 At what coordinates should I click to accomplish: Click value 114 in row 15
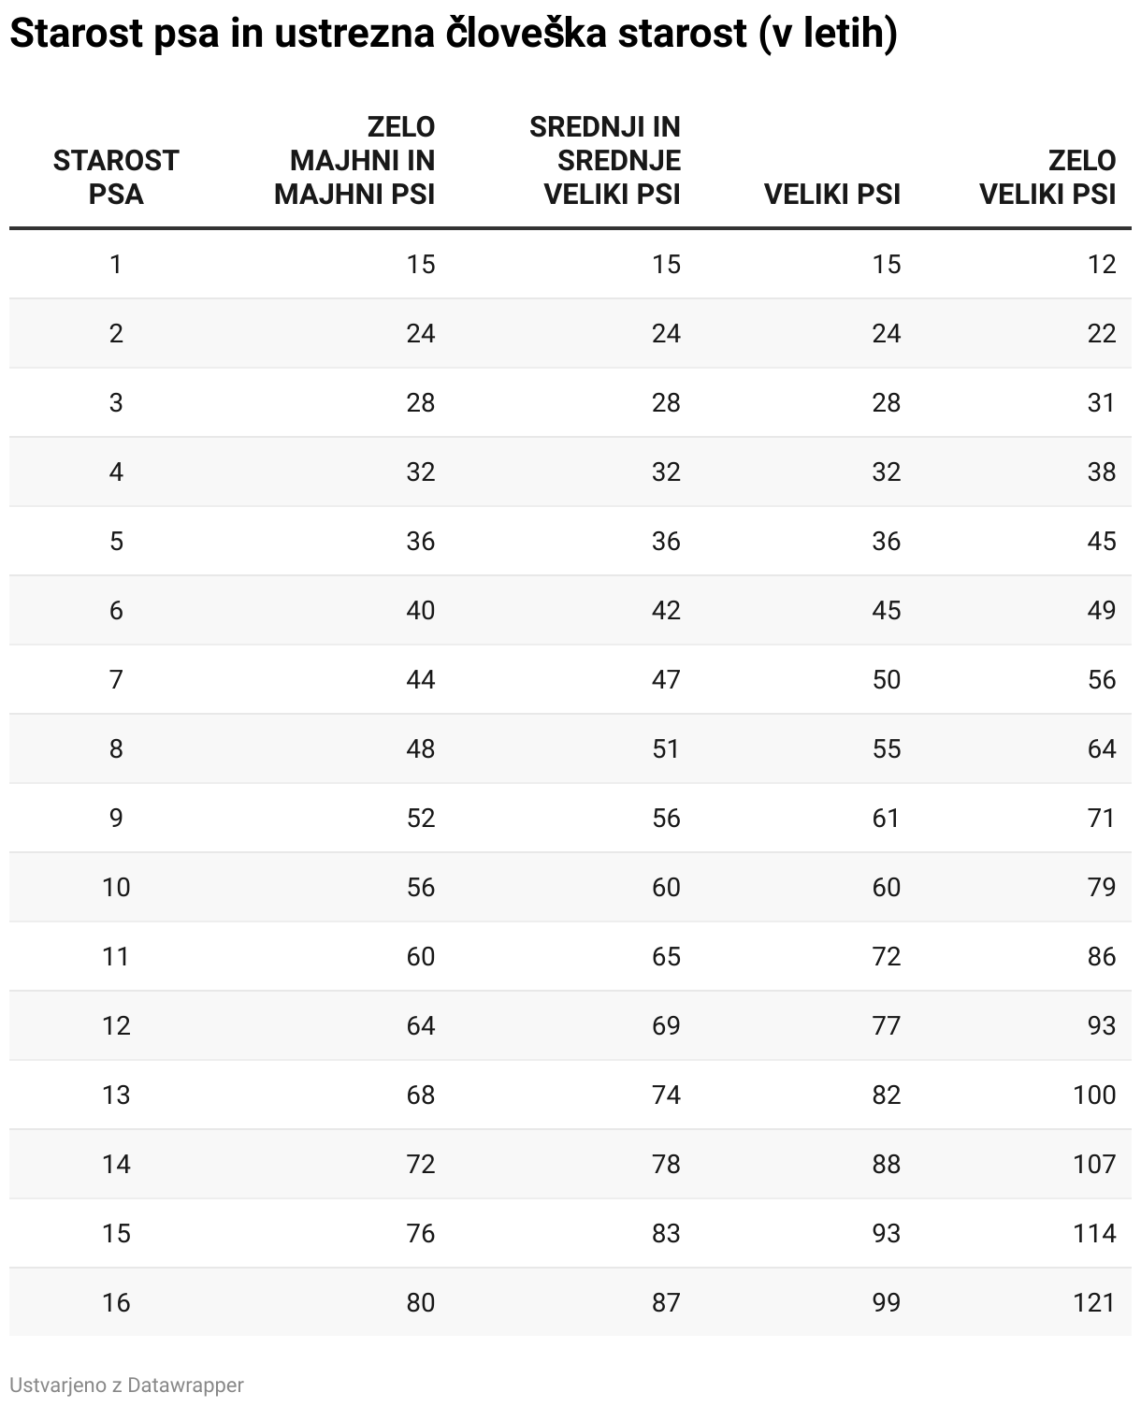[1094, 1233]
